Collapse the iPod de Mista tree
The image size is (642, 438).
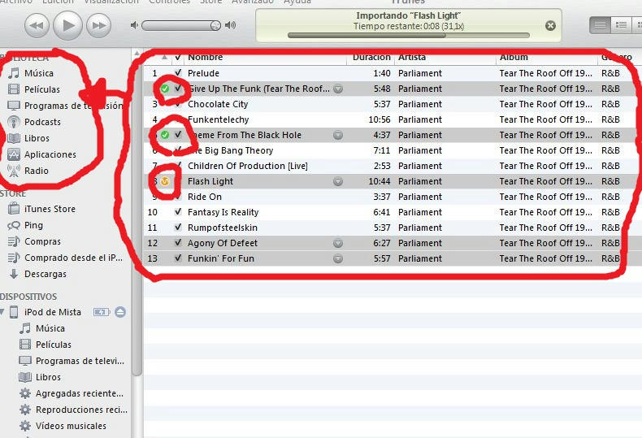[x=2, y=312]
